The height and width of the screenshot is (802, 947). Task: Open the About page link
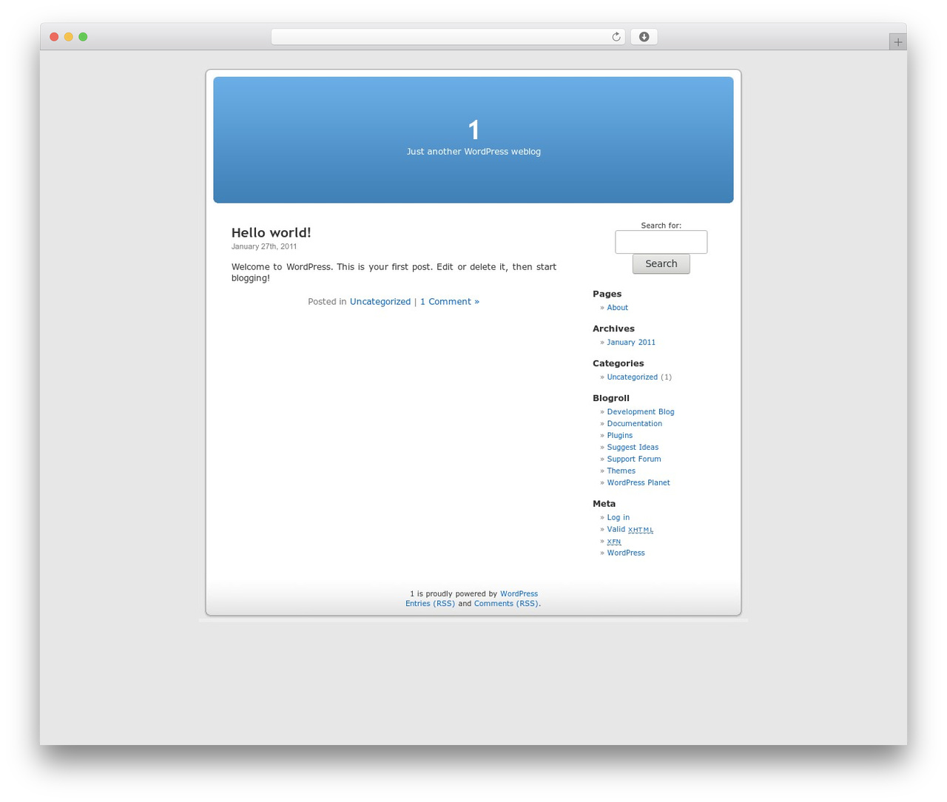[x=618, y=308]
